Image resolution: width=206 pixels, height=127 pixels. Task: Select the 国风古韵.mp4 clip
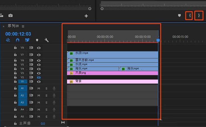(113, 60)
